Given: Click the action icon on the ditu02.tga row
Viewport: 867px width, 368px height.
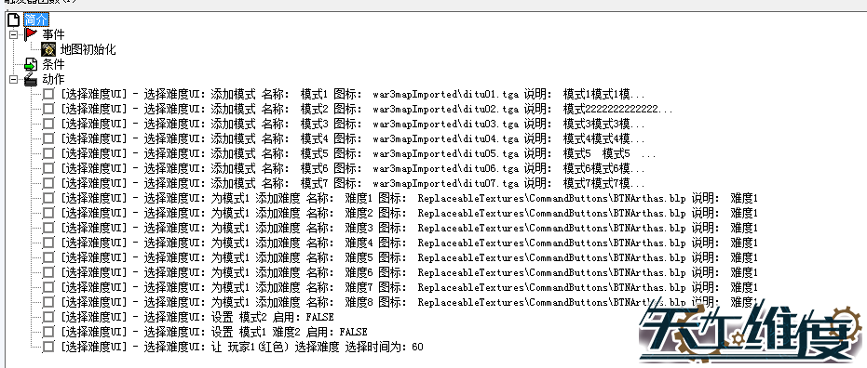Looking at the screenshot, I should click(48, 110).
